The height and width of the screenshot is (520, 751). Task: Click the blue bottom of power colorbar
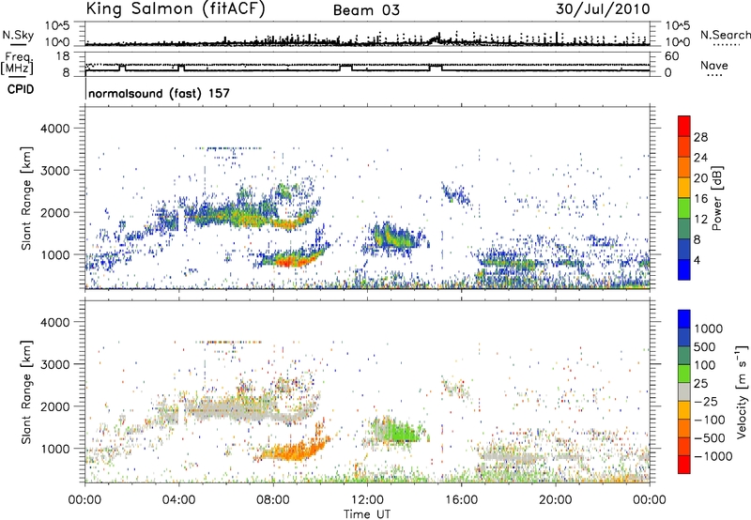[684, 269]
